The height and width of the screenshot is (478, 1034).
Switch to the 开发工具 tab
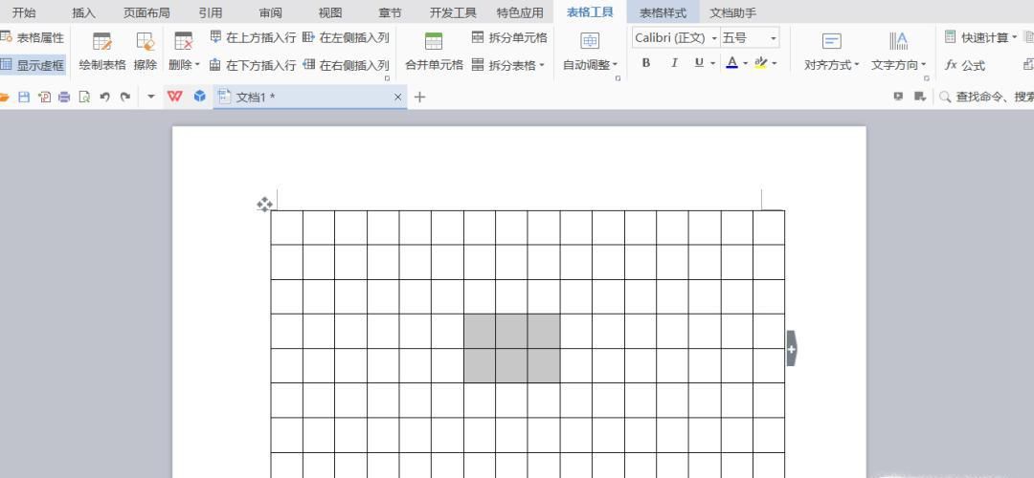[x=453, y=12]
